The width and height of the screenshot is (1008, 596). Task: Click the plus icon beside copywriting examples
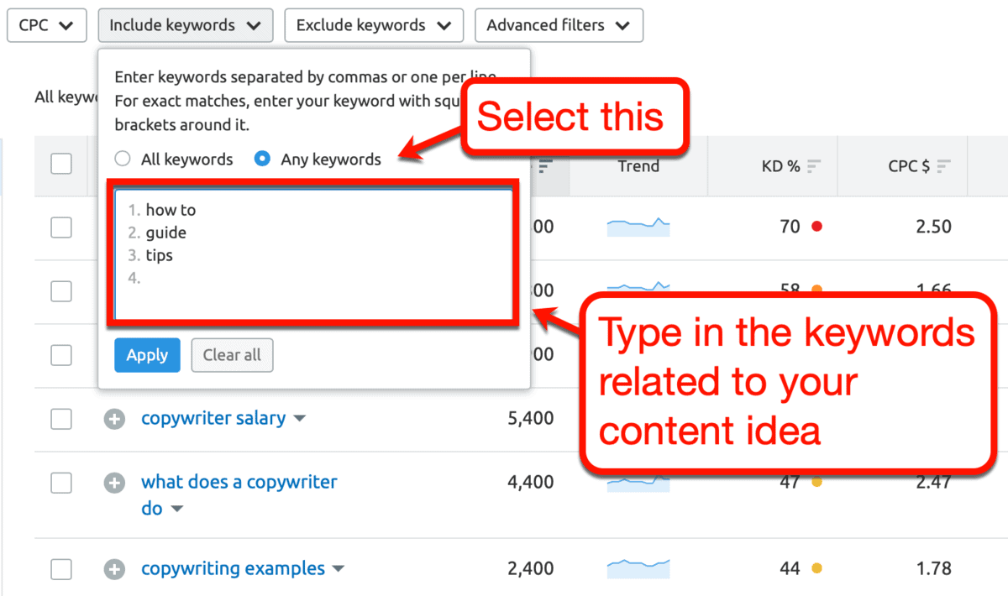pyautogui.click(x=114, y=568)
